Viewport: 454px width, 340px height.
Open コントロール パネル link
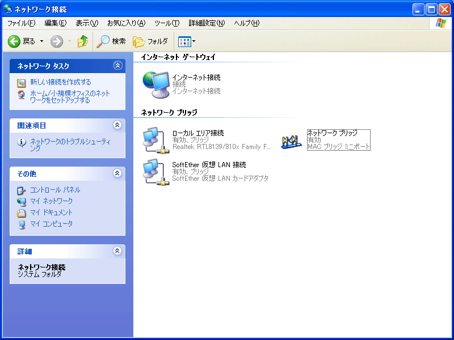click(x=55, y=190)
